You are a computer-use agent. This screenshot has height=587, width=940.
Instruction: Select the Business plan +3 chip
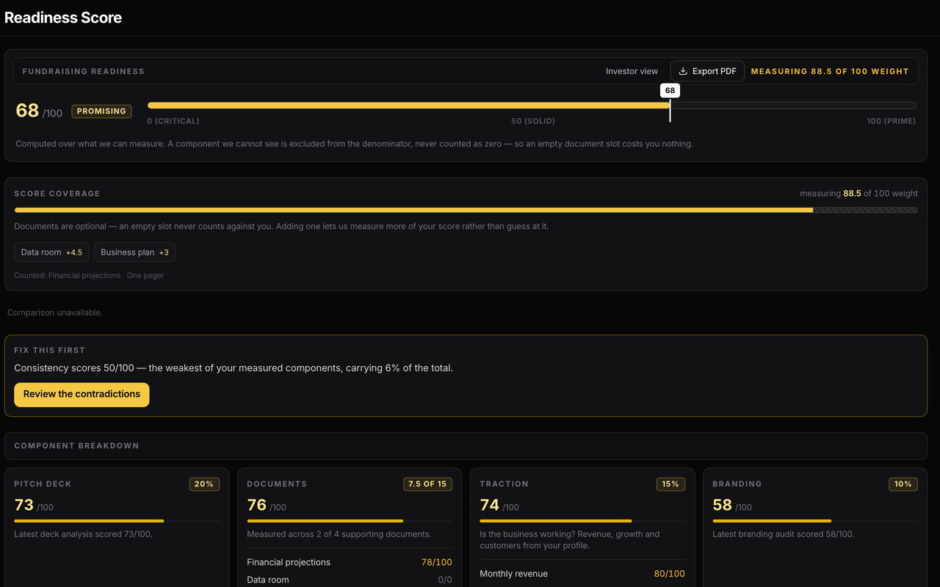tap(134, 252)
